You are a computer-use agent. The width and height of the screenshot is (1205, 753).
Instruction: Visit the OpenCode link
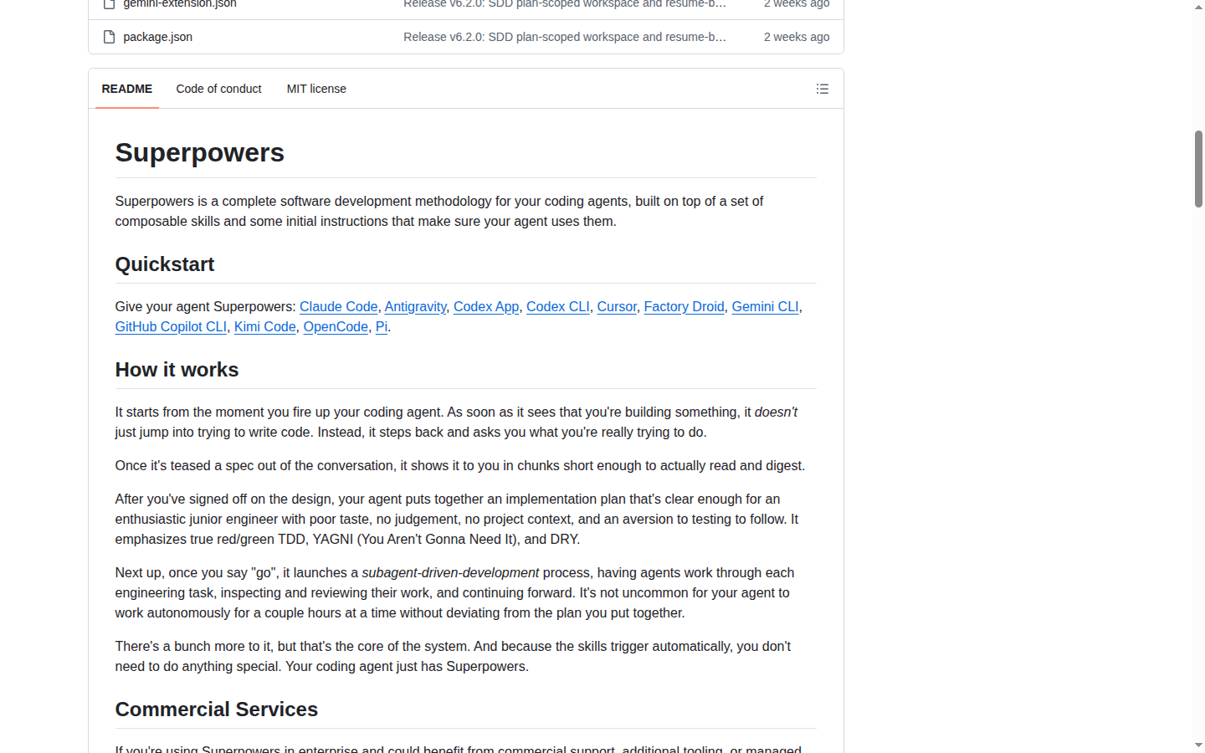pos(336,326)
